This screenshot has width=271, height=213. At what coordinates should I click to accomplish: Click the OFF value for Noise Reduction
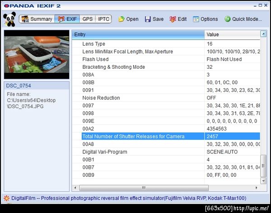click(211, 98)
